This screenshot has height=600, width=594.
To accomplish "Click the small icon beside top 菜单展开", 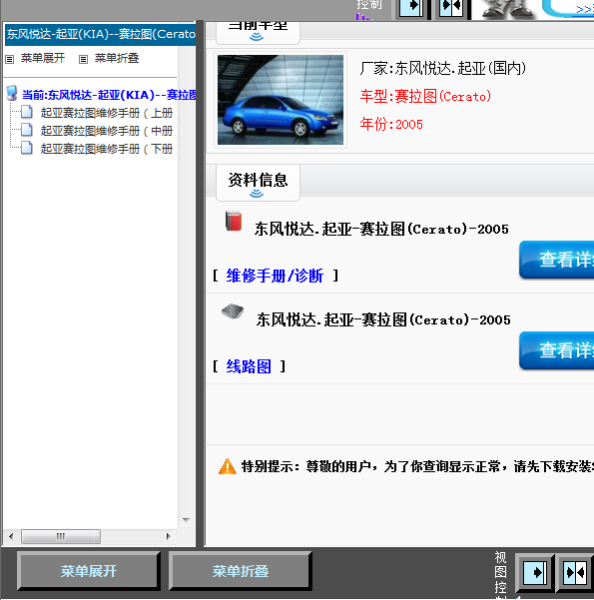I will [x=10, y=59].
